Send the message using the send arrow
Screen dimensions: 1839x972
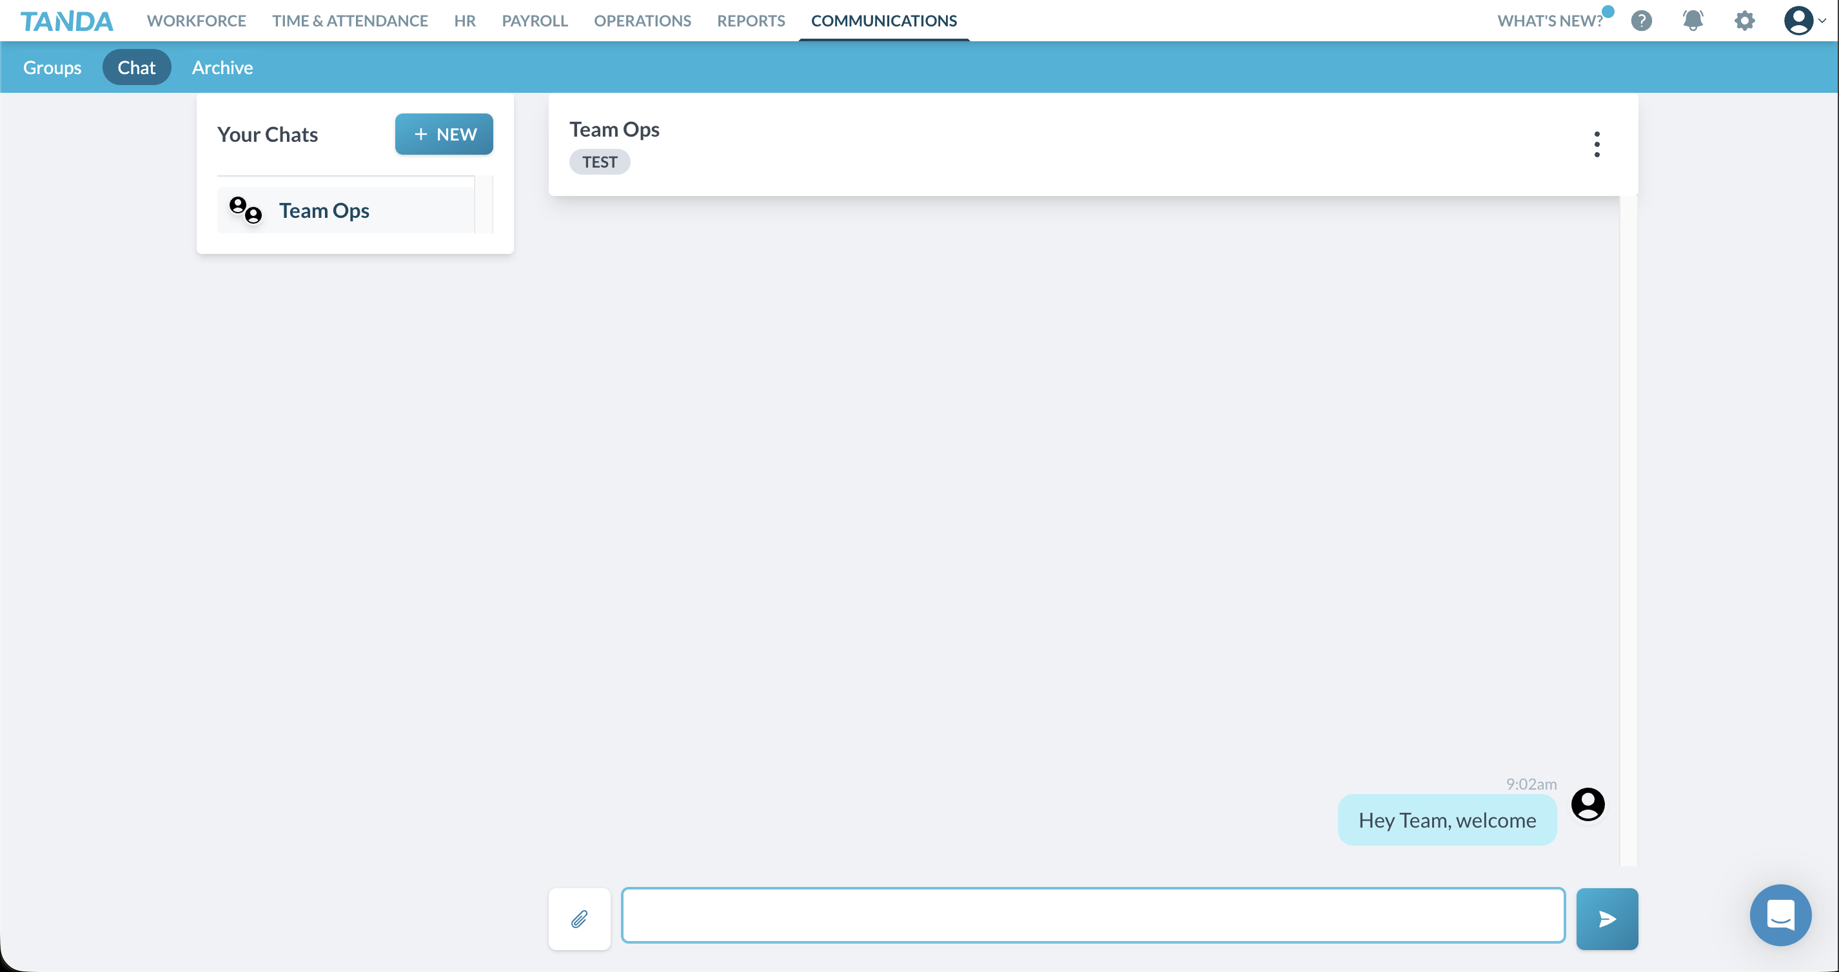(x=1606, y=919)
